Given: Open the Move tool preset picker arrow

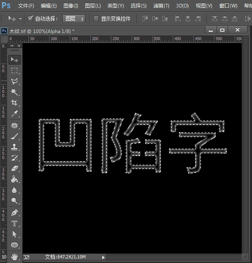Looking at the screenshot, I should tap(21, 19).
